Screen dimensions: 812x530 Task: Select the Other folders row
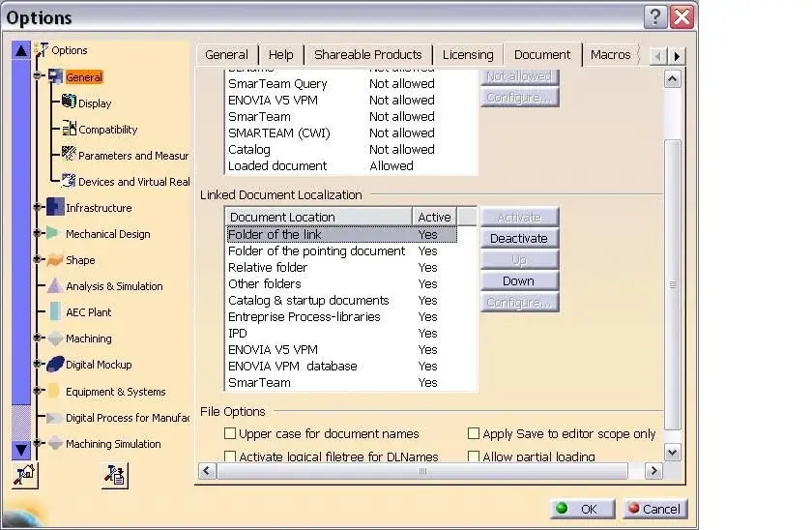pos(342,284)
